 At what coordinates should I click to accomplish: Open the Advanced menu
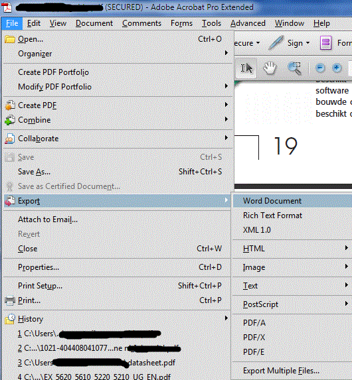click(x=248, y=23)
